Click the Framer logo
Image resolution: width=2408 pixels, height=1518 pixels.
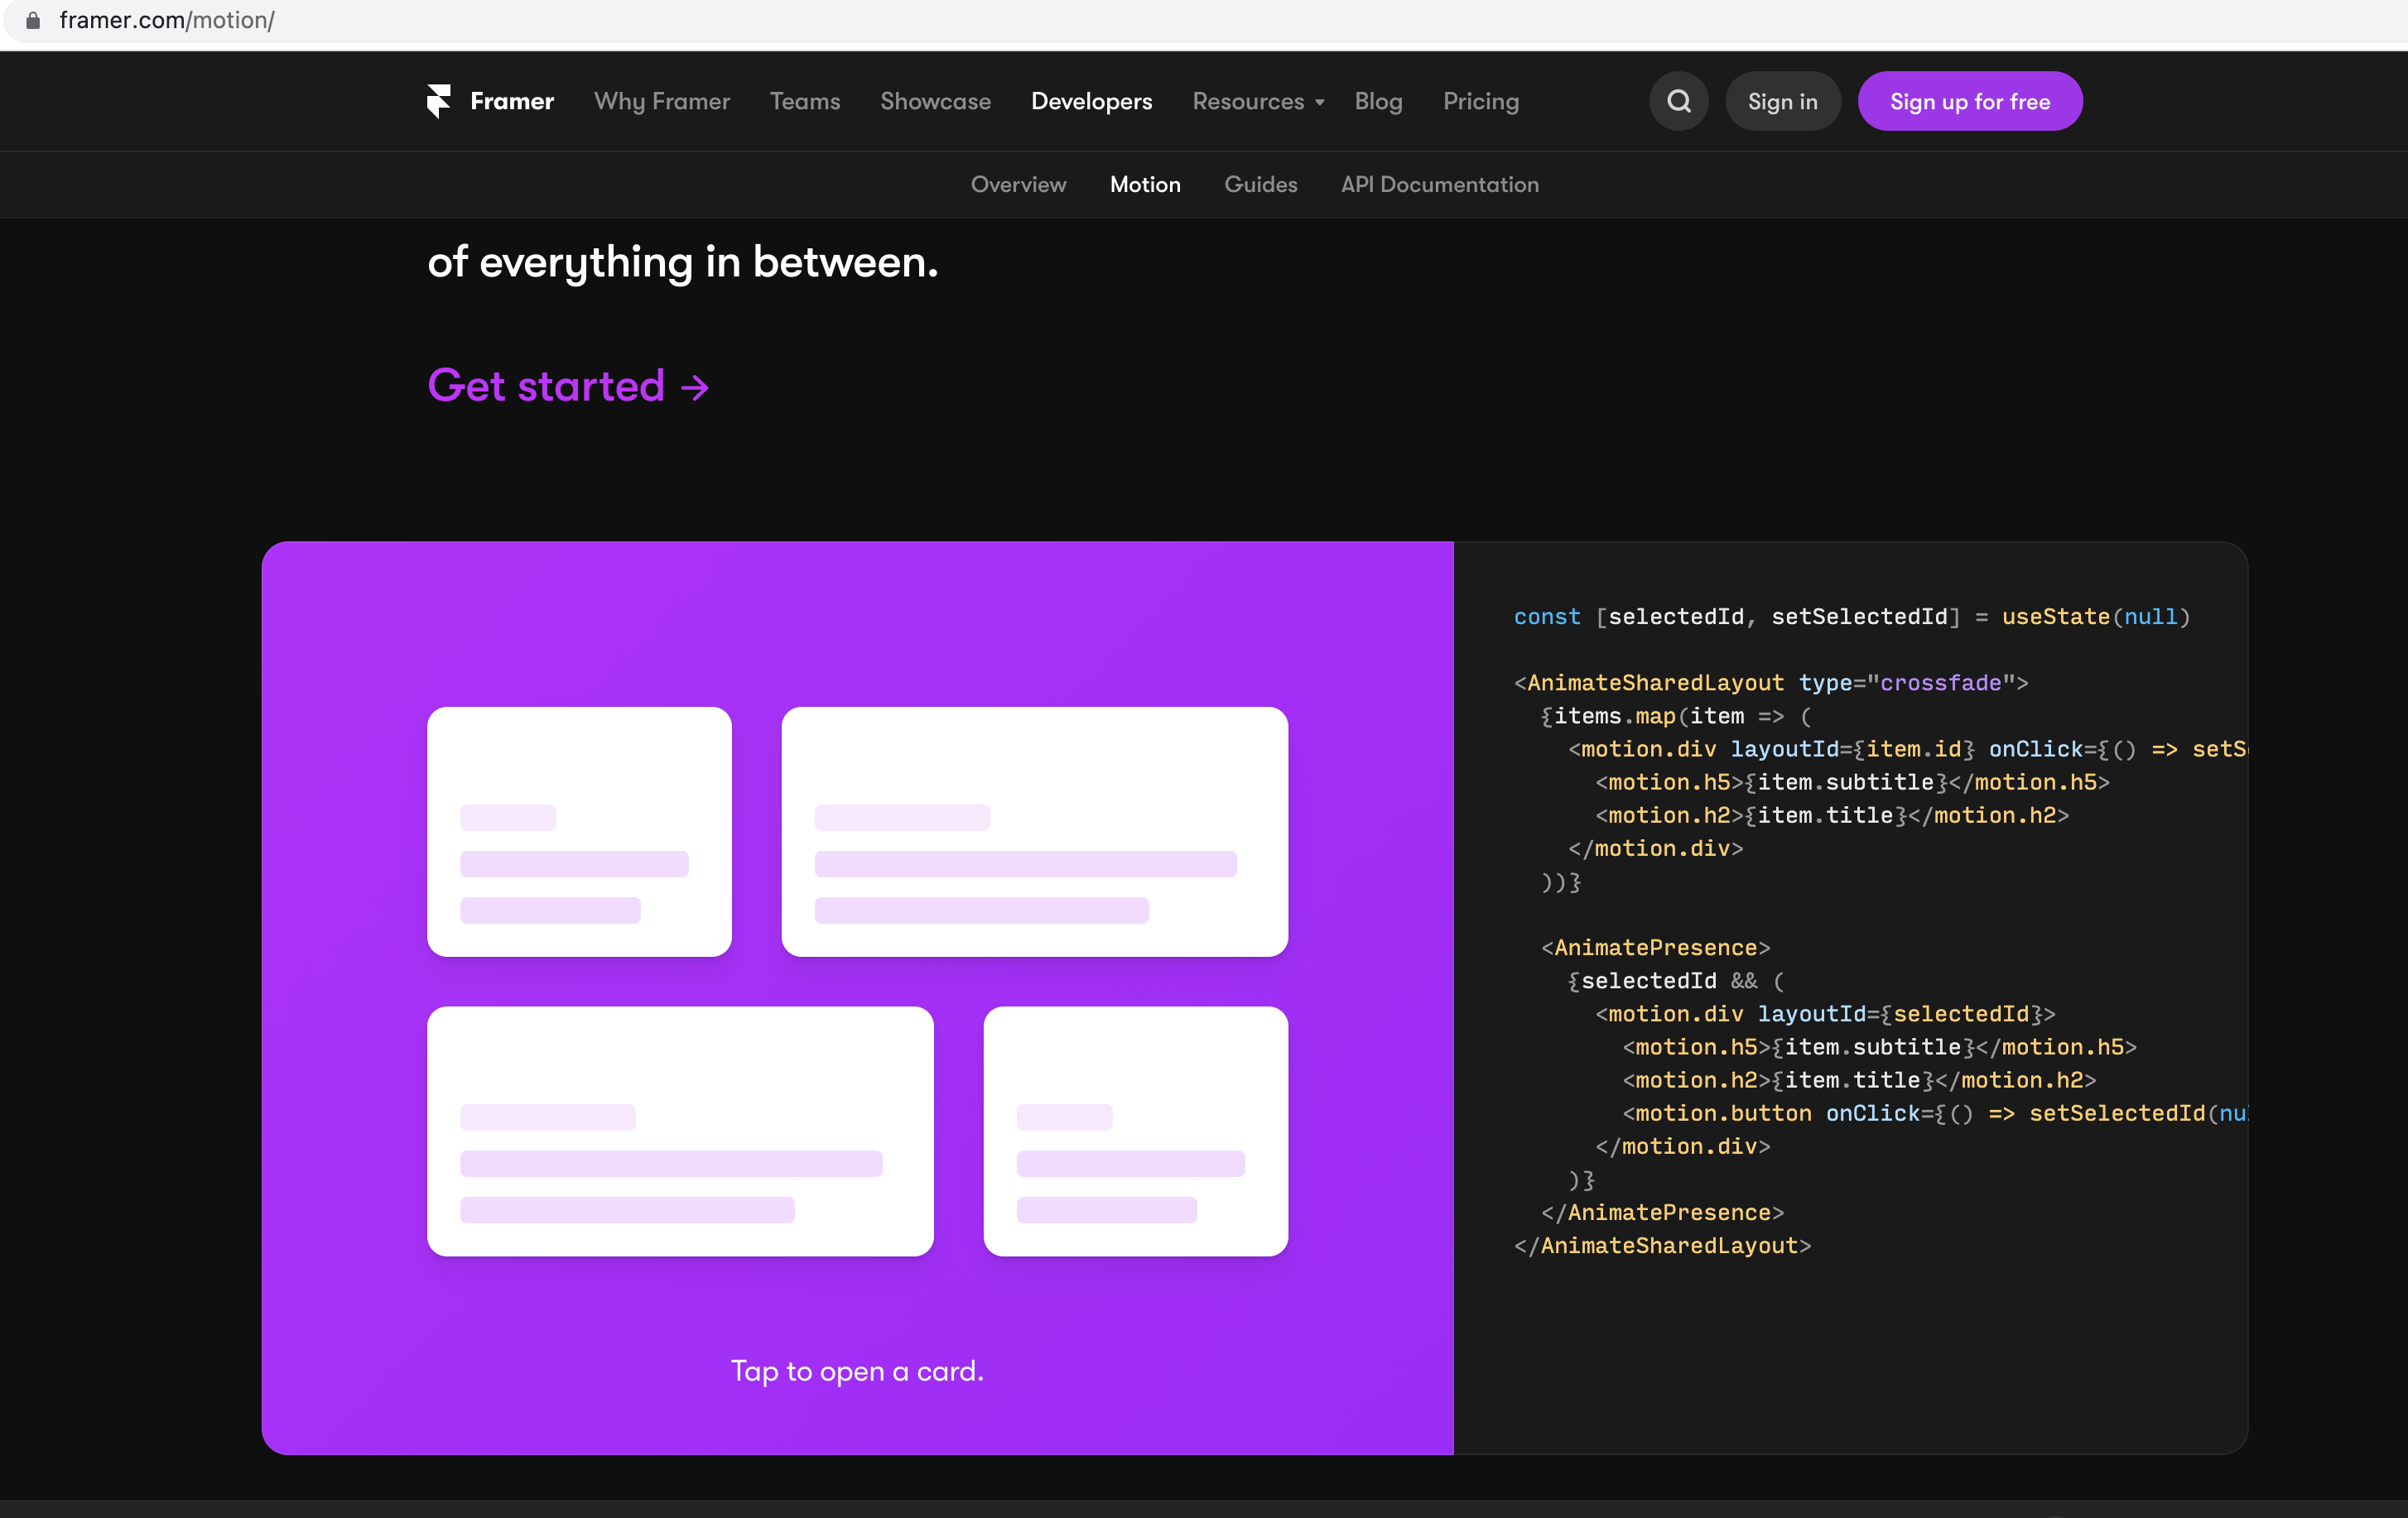click(489, 101)
